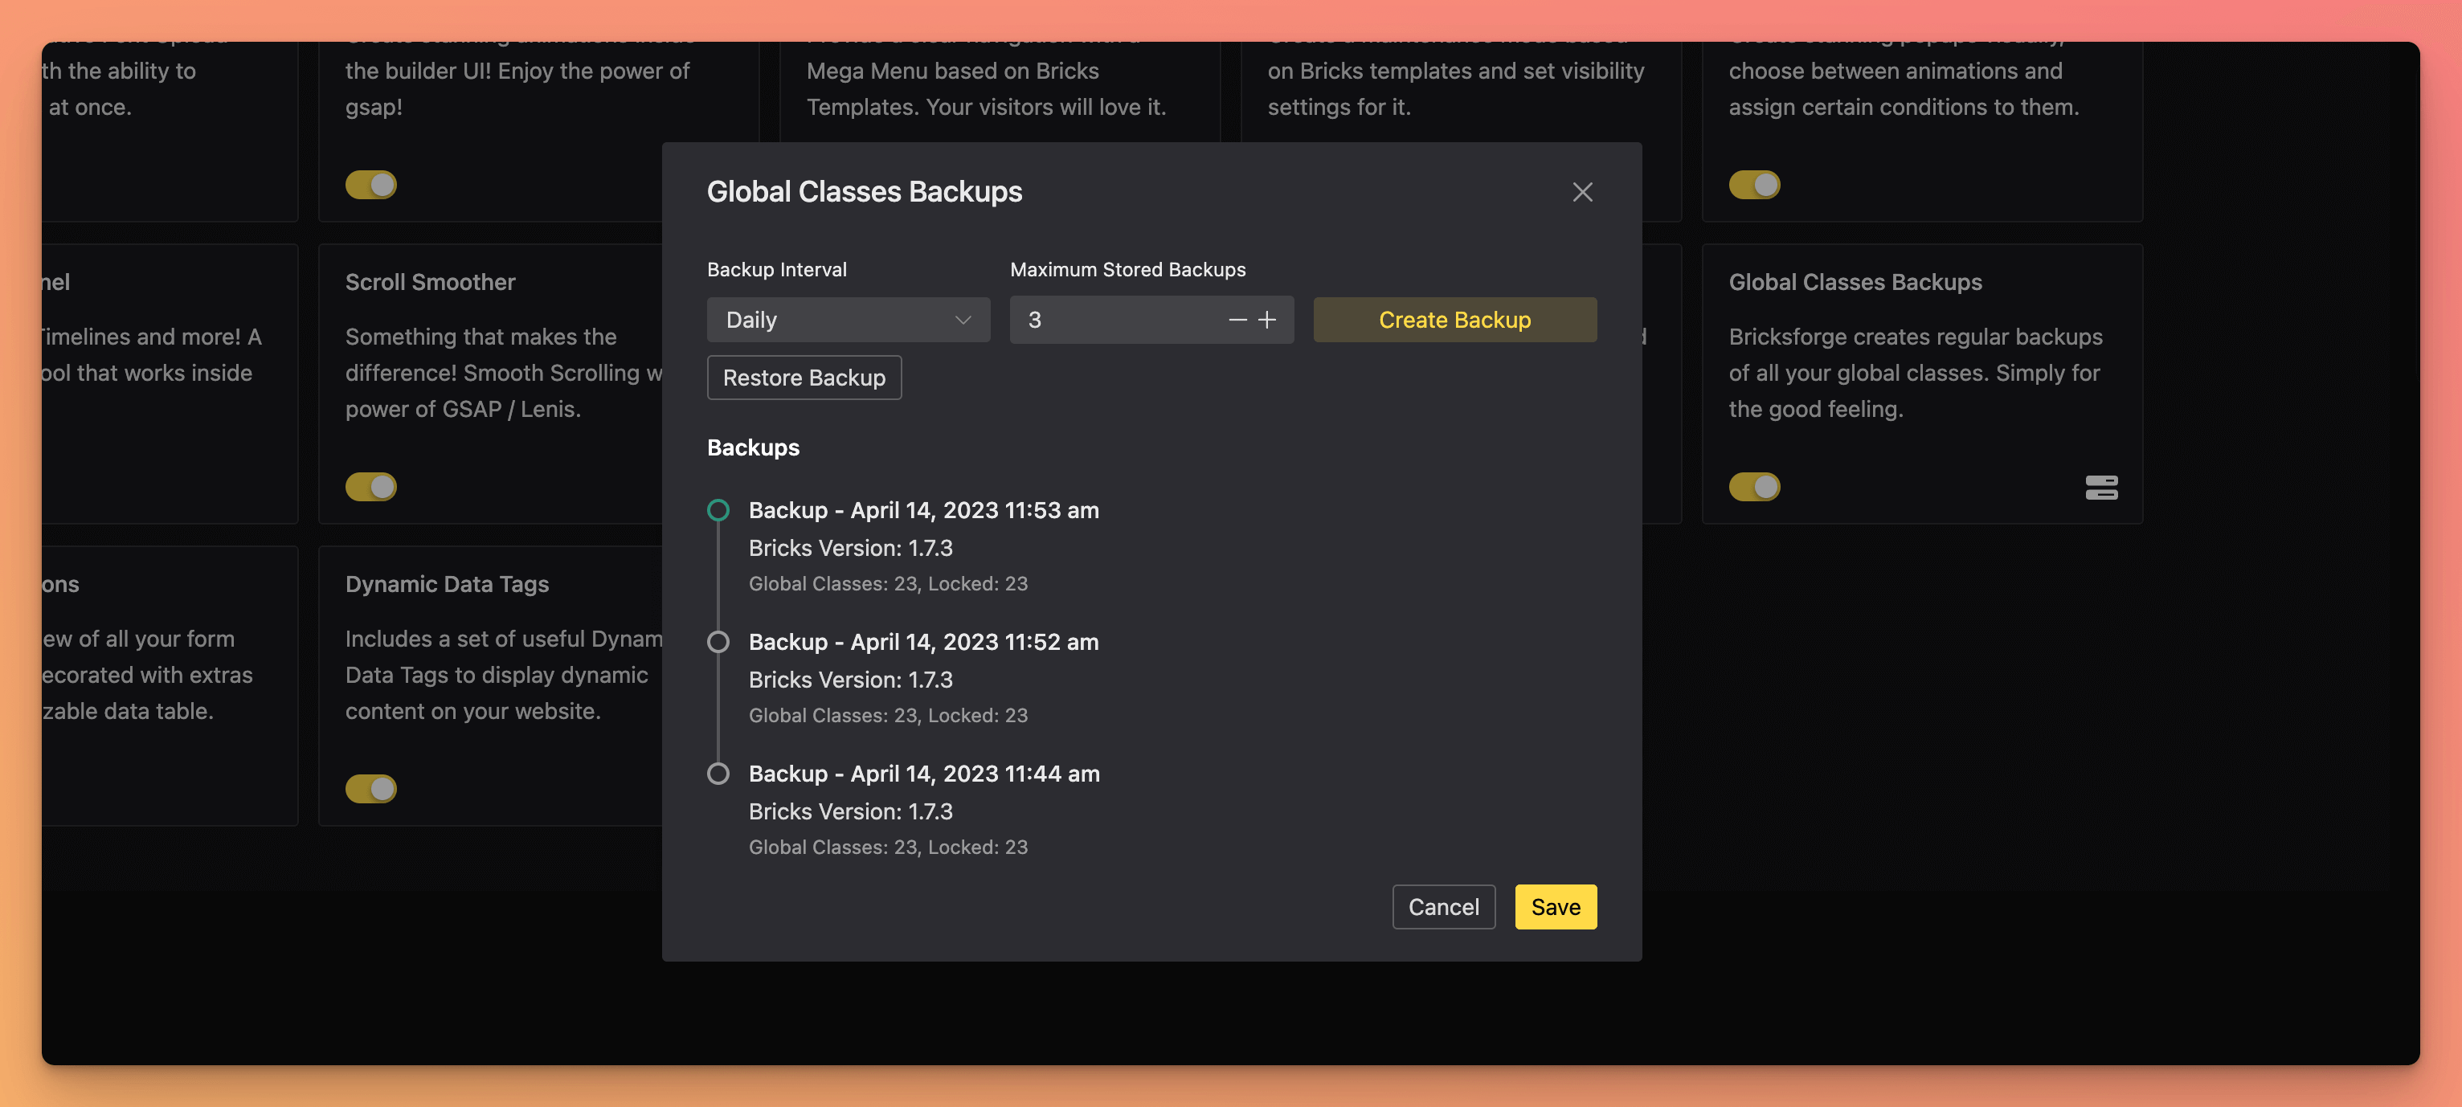
Task: Click the Restore Backup button
Action: tap(804, 378)
